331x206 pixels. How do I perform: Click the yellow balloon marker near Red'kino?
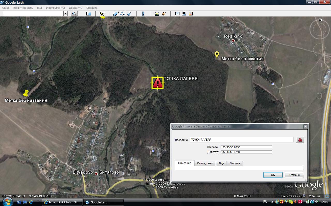(x=217, y=55)
